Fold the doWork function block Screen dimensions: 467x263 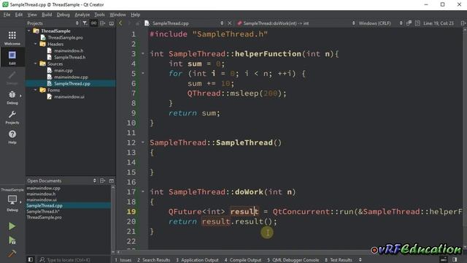pos(143,191)
